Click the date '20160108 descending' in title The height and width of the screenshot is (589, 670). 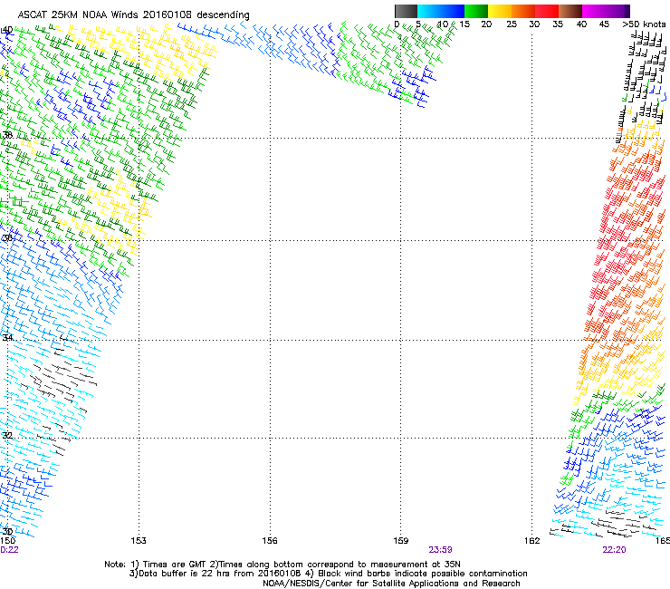click(x=196, y=14)
